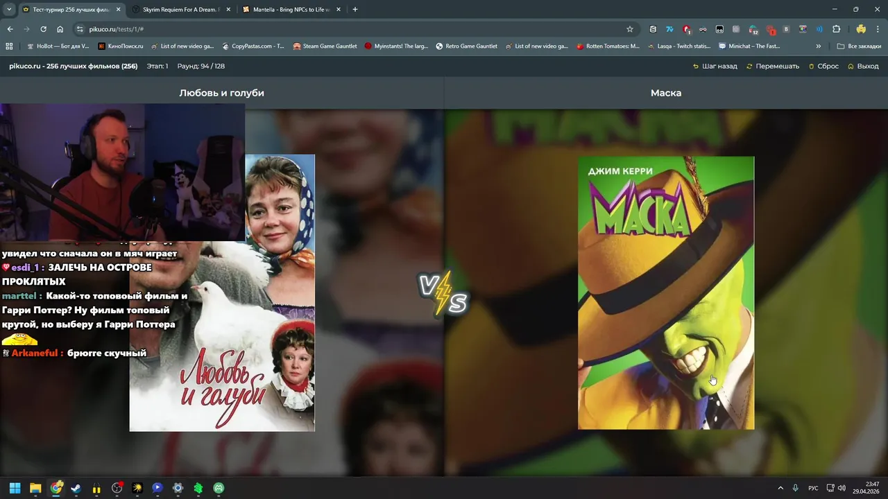The image size is (888, 499).
Task: Bookmark this page with the star icon
Action: pyautogui.click(x=630, y=29)
